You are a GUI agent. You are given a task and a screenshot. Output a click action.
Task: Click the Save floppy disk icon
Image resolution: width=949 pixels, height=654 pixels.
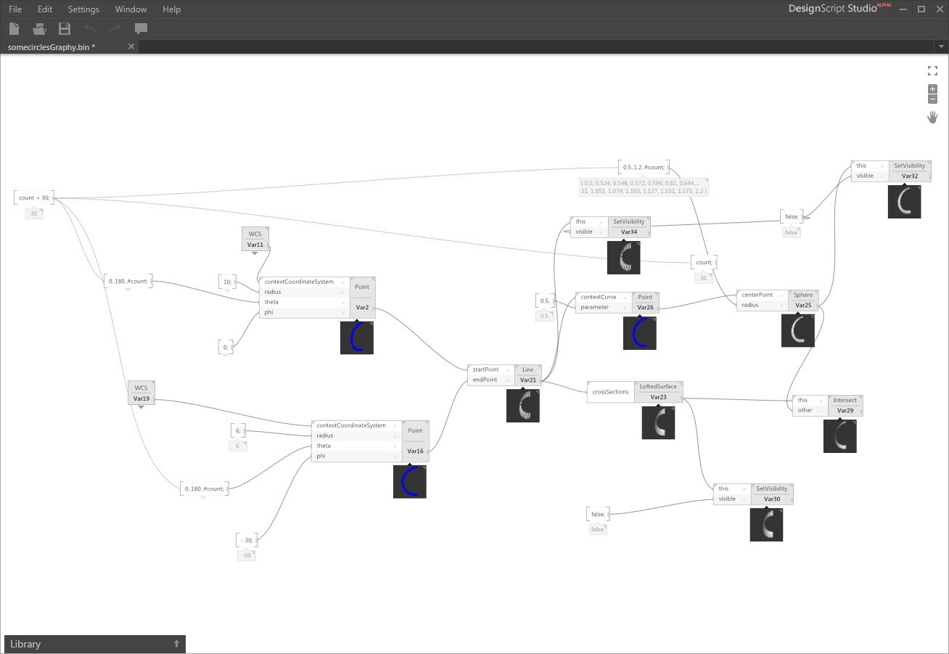[65, 28]
